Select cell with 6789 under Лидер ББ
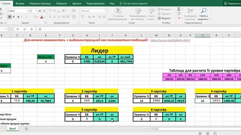This screenshot has width=241, height=135. click(x=87, y=61)
